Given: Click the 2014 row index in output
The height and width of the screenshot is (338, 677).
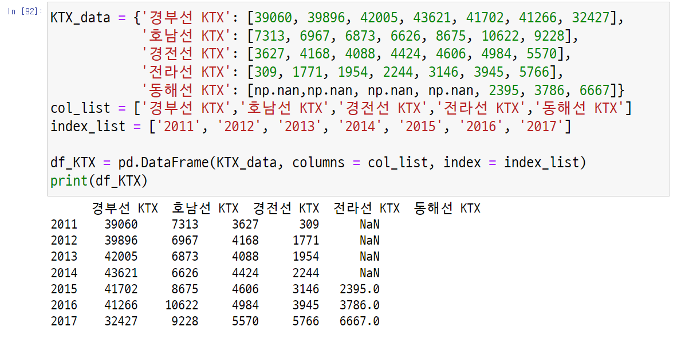Looking at the screenshot, I should click(x=64, y=273).
